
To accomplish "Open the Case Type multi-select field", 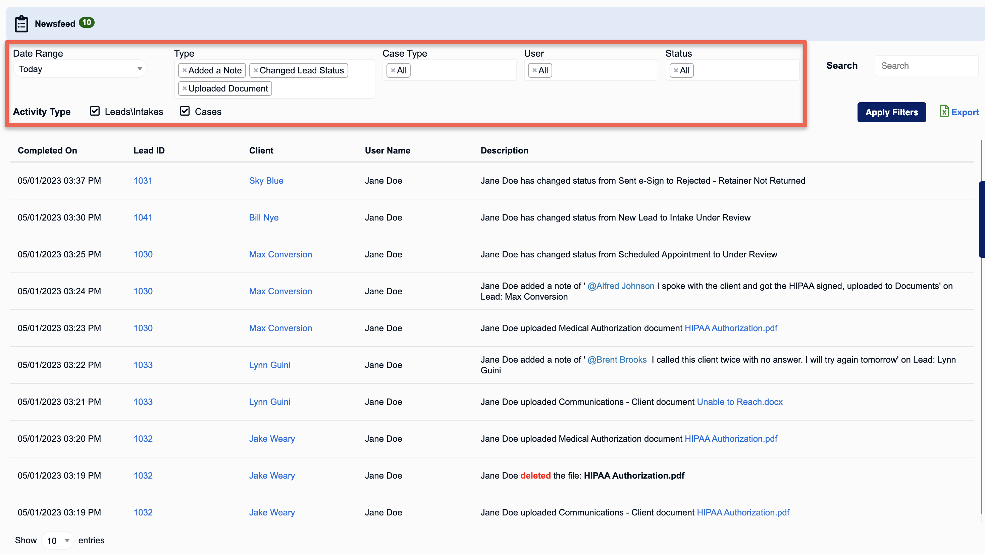I will tap(449, 70).
